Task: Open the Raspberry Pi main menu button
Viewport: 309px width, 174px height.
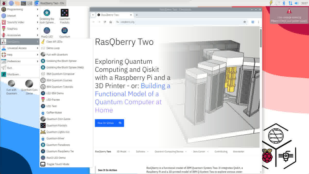Action: (x=4, y=3)
